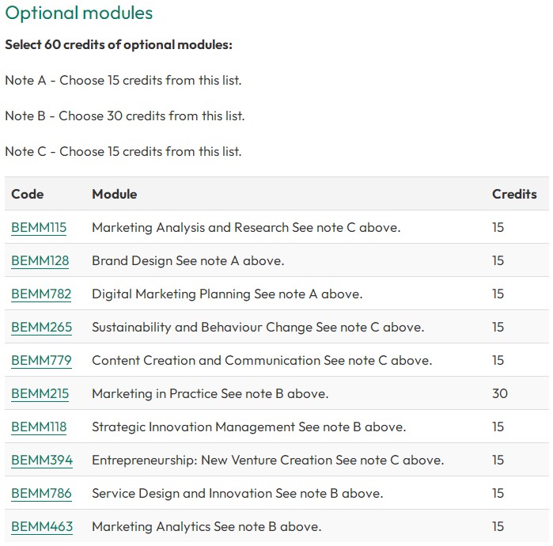This screenshot has height=546, width=553.
Task: Visit the BEMM779 module page link
Action: click(x=41, y=360)
